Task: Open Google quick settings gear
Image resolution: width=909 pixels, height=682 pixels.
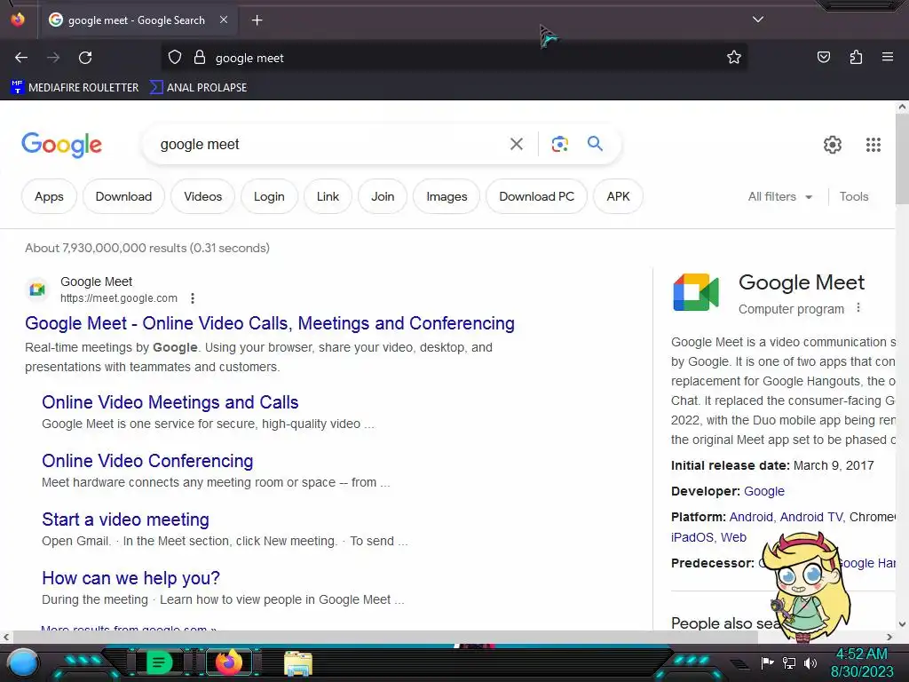Action: click(833, 145)
